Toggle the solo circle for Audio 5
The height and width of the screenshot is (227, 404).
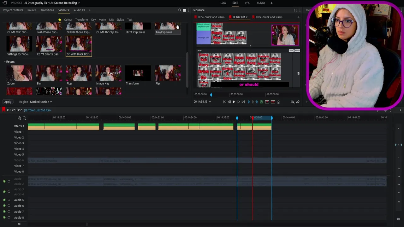pyautogui.click(x=9, y=200)
